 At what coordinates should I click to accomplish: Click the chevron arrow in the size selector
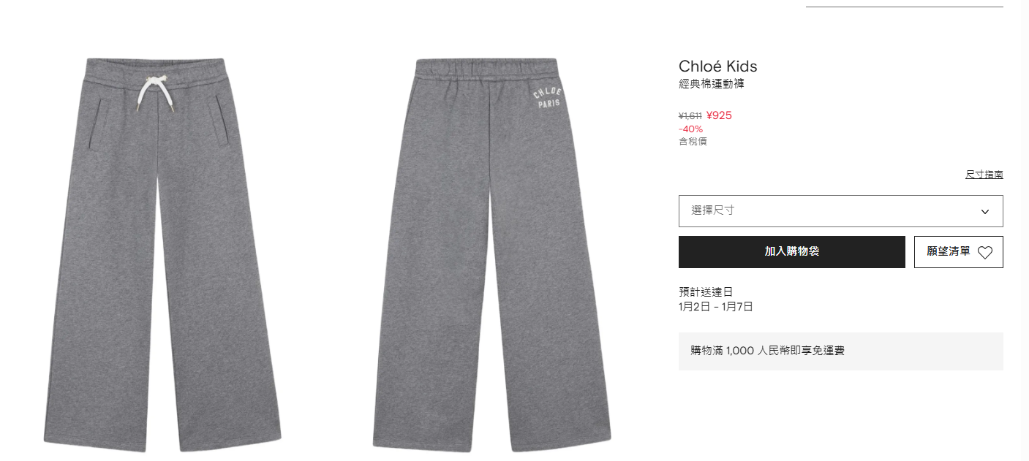(985, 212)
